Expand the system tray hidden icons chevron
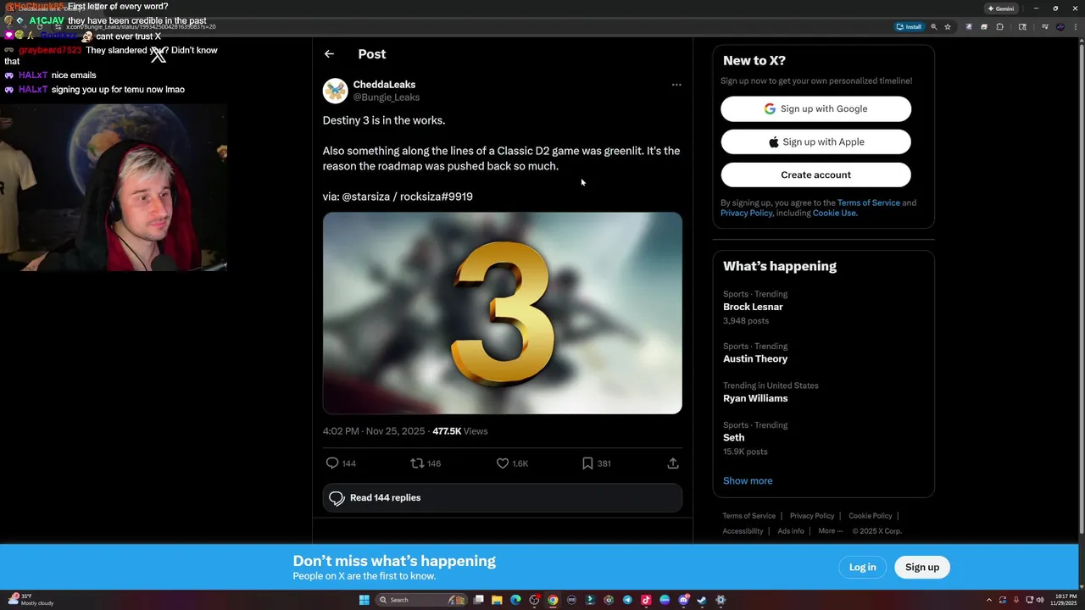 point(988,600)
